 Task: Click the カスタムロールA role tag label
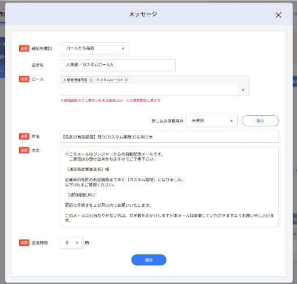pos(110,80)
